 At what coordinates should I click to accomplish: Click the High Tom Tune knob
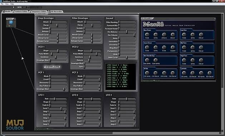184,60
